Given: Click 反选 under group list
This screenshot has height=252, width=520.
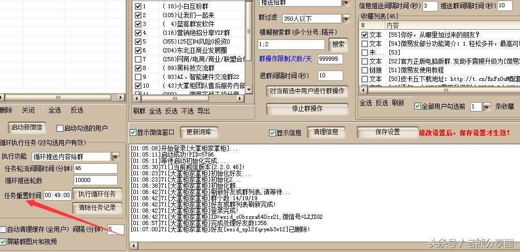Looking at the screenshot, I should pos(171,111).
